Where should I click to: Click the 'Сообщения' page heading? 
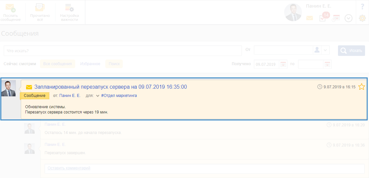(x=20, y=33)
